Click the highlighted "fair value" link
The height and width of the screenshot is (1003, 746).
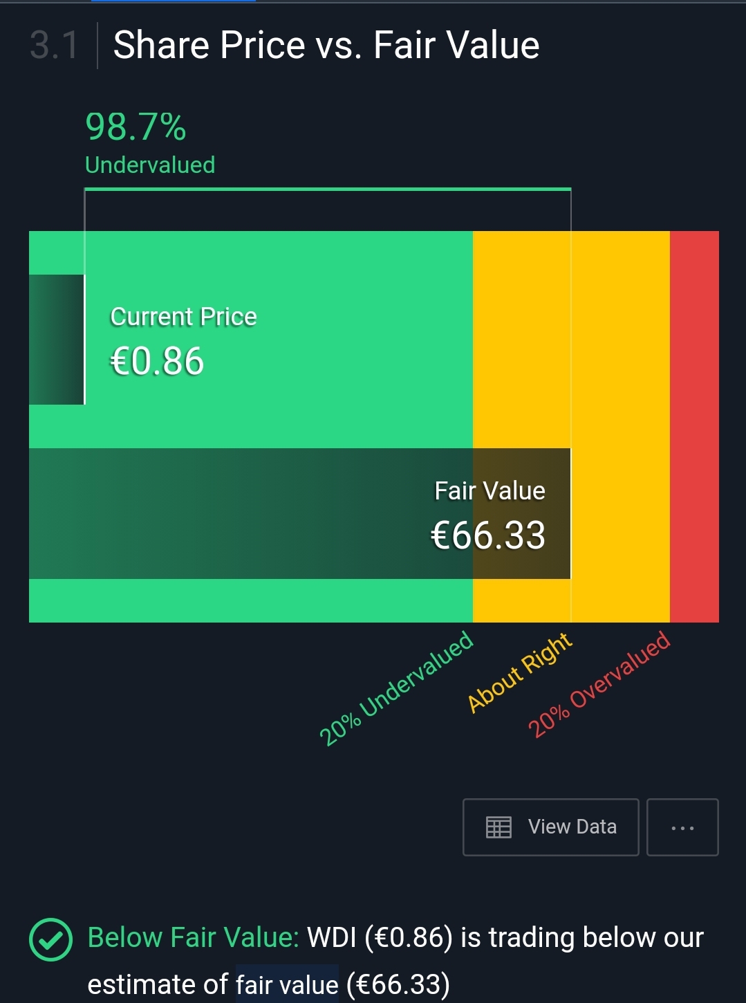point(287,984)
